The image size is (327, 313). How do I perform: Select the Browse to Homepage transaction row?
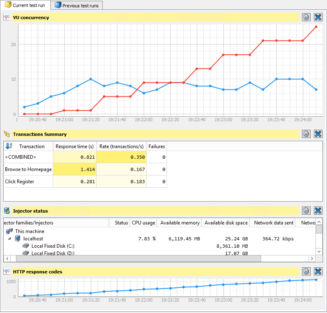[x=28, y=169]
